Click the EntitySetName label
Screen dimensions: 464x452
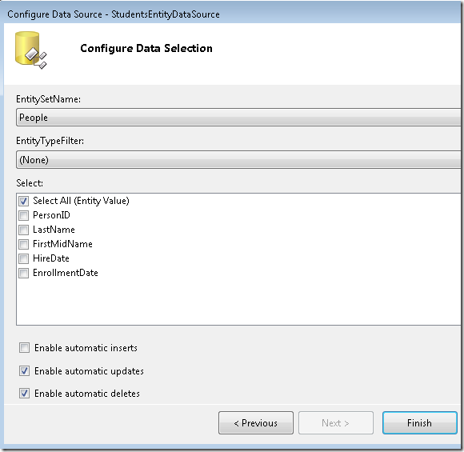click(x=48, y=99)
